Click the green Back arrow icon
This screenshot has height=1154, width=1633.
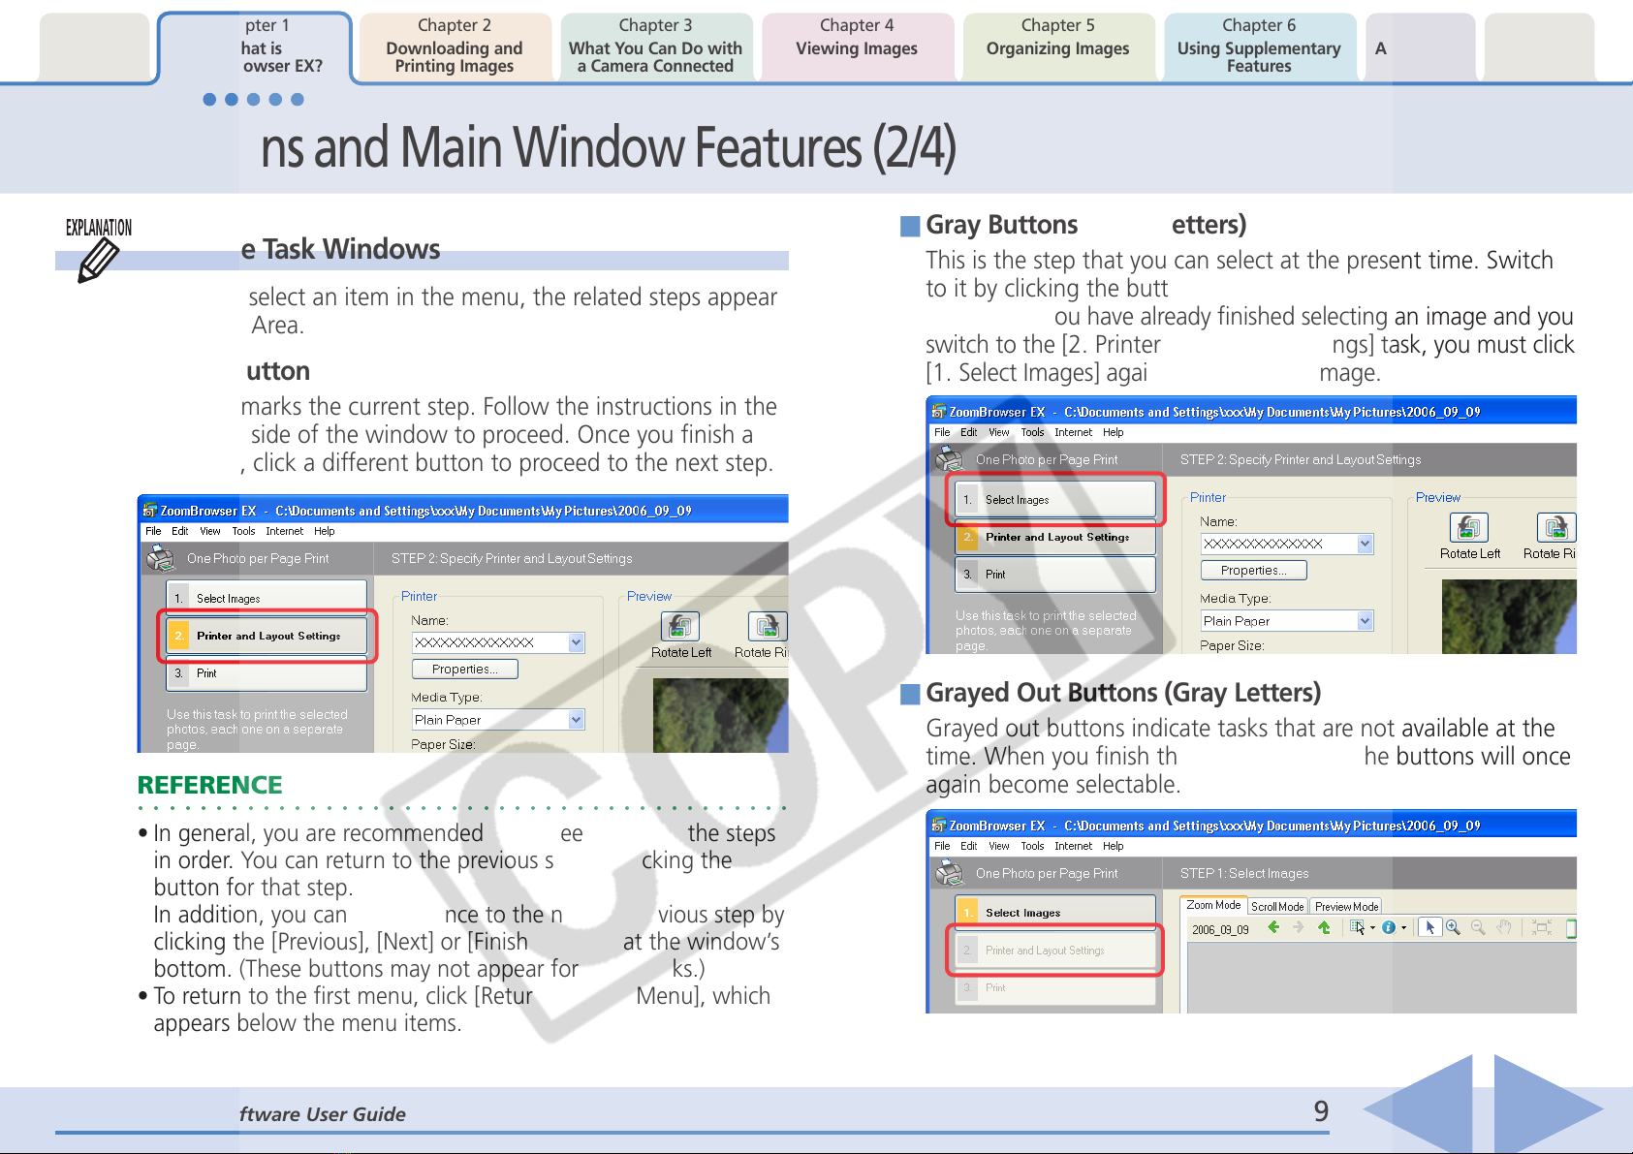[x=1273, y=927]
